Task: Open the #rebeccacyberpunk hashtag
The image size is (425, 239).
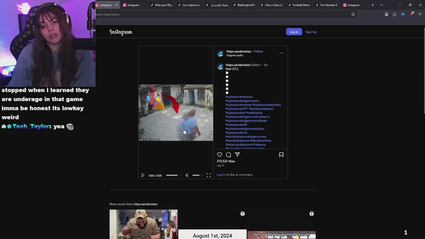Action: [x=239, y=145]
